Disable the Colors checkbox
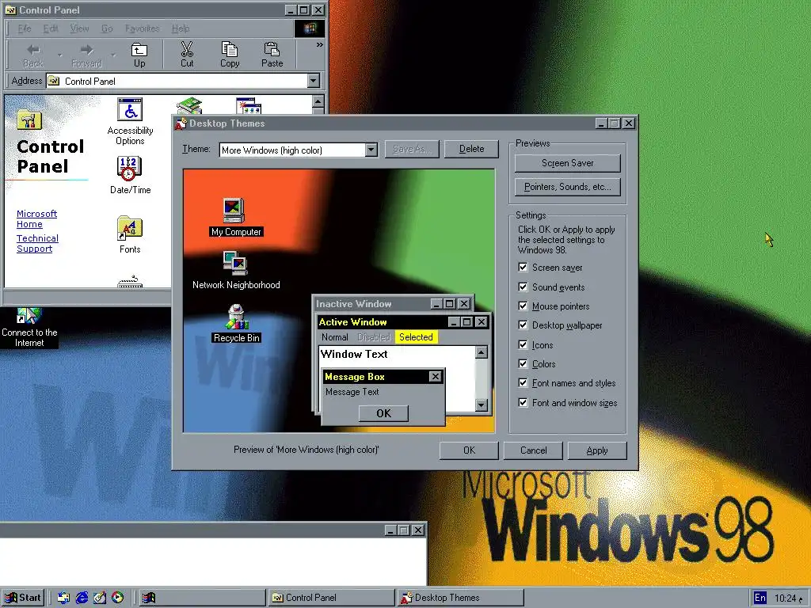811x608 pixels. point(523,364)
